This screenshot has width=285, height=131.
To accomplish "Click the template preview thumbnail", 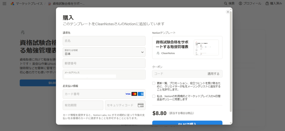I will pyautogui.click(x=206, y=48).
